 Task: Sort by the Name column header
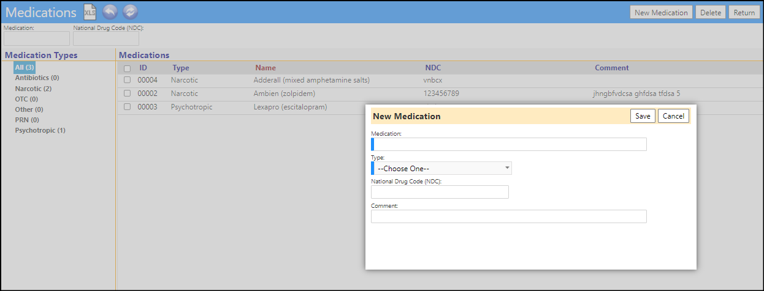coord(265,68)
